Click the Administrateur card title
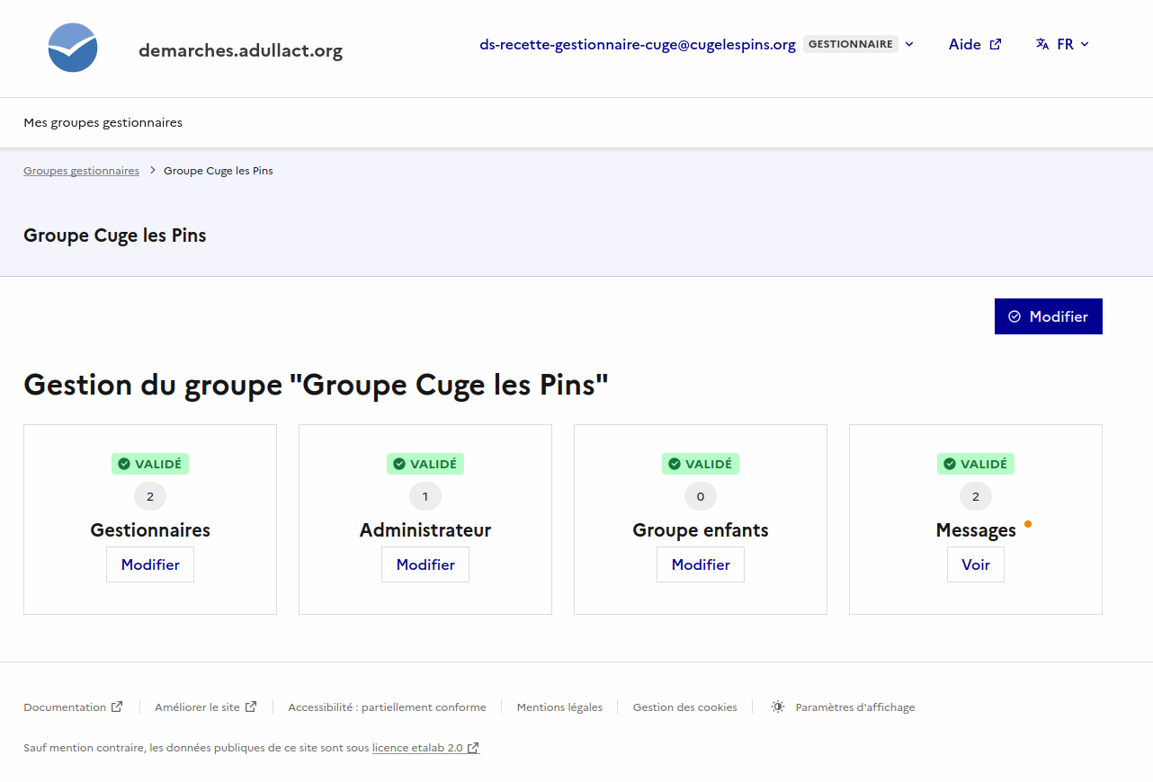Image resolution: width=1153 pixels, height=782 pixels. [x=425, y=530]
